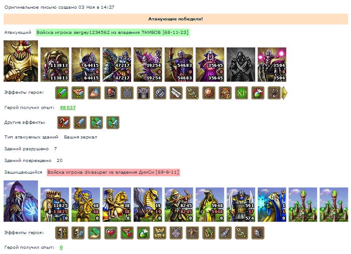351x254 pixels.
Task: Click the fist-and-sword other effect icon
Action: [64, 122]
